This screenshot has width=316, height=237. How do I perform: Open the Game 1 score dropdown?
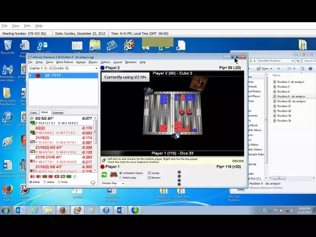tap(96, 68)
